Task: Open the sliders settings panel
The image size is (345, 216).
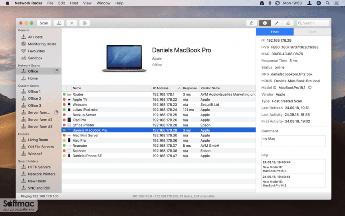Action: 288,23
